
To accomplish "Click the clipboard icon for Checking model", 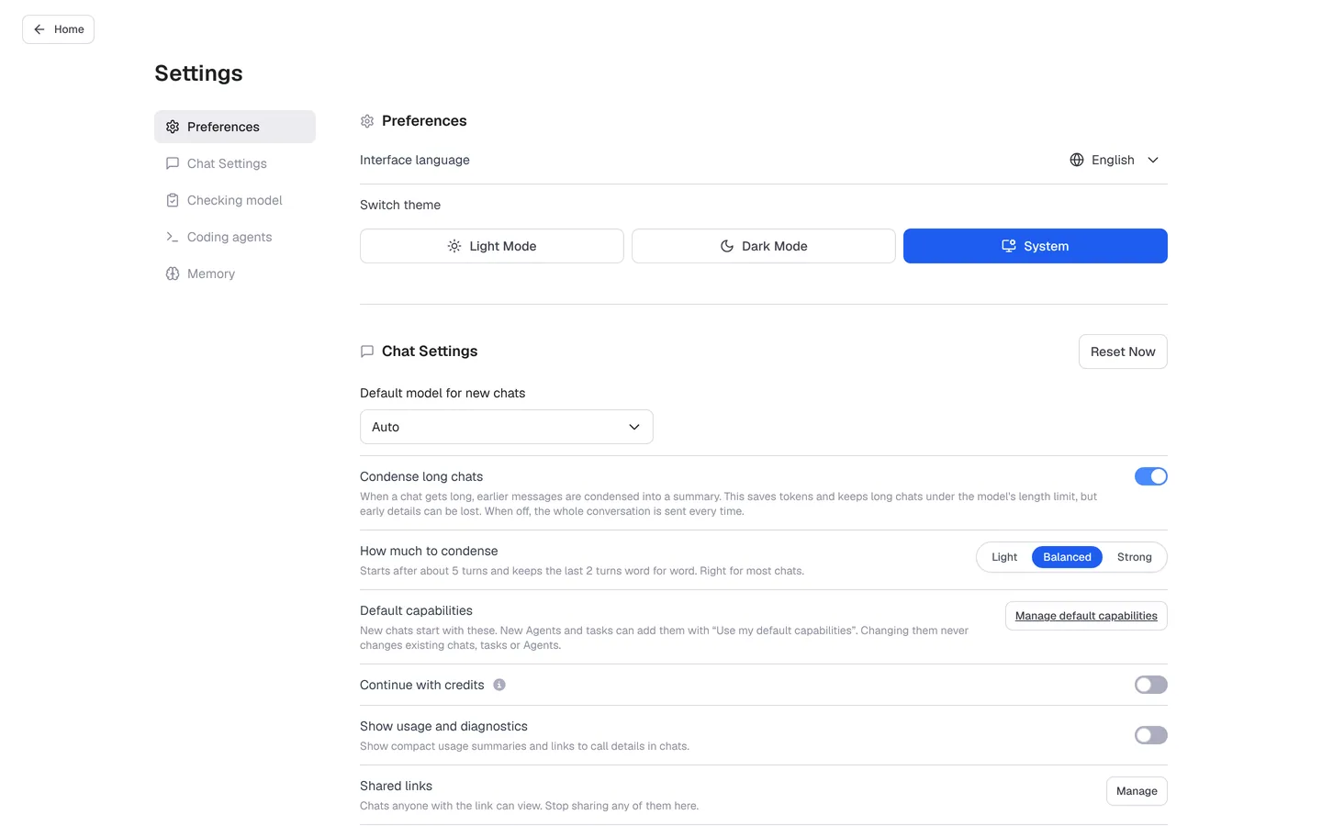I will pyautogui.click(x=173, y=200).
